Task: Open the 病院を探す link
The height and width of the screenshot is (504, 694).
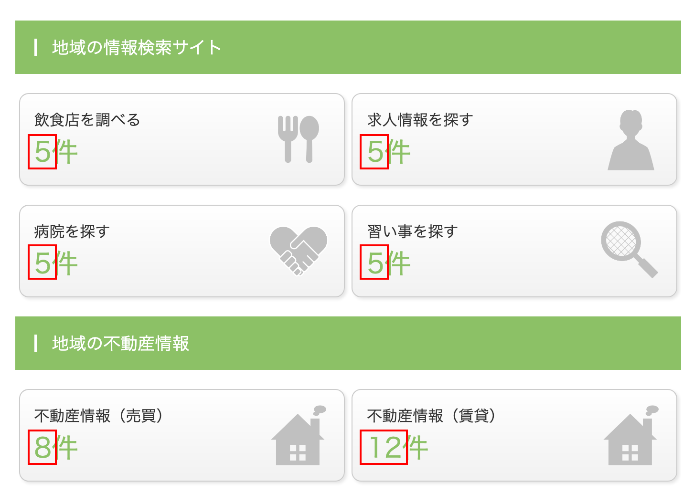Action: (x=72, y=231)
